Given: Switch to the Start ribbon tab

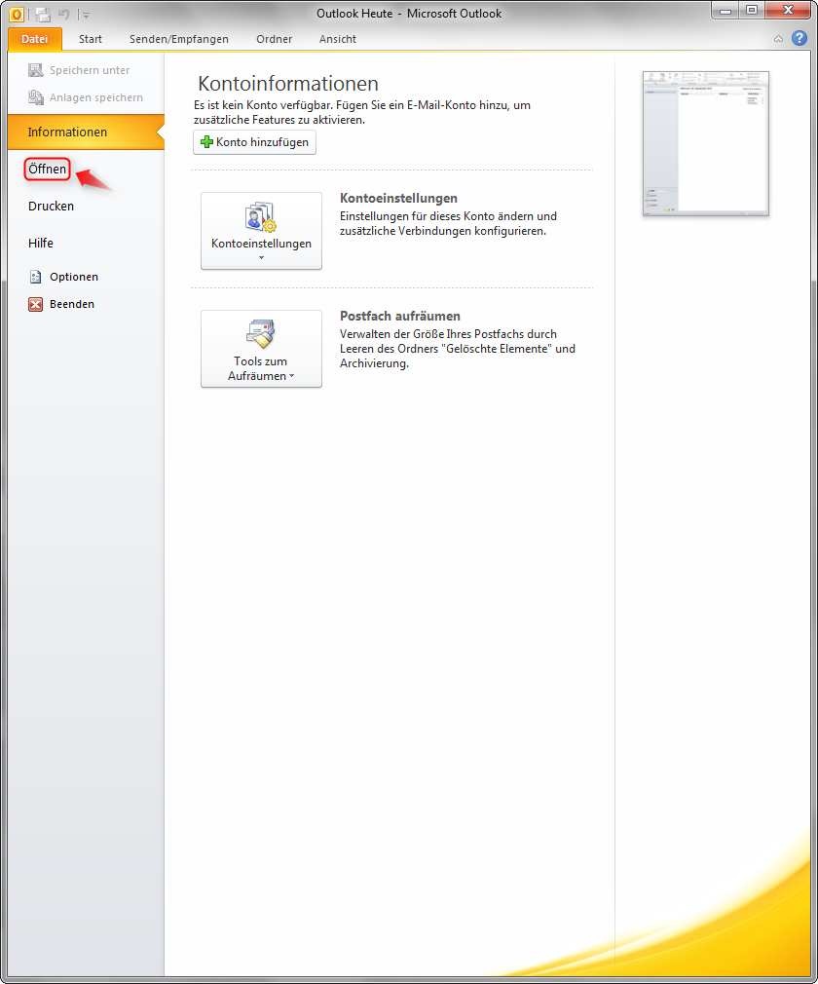Looking at the screenshot, I should 90,39.
